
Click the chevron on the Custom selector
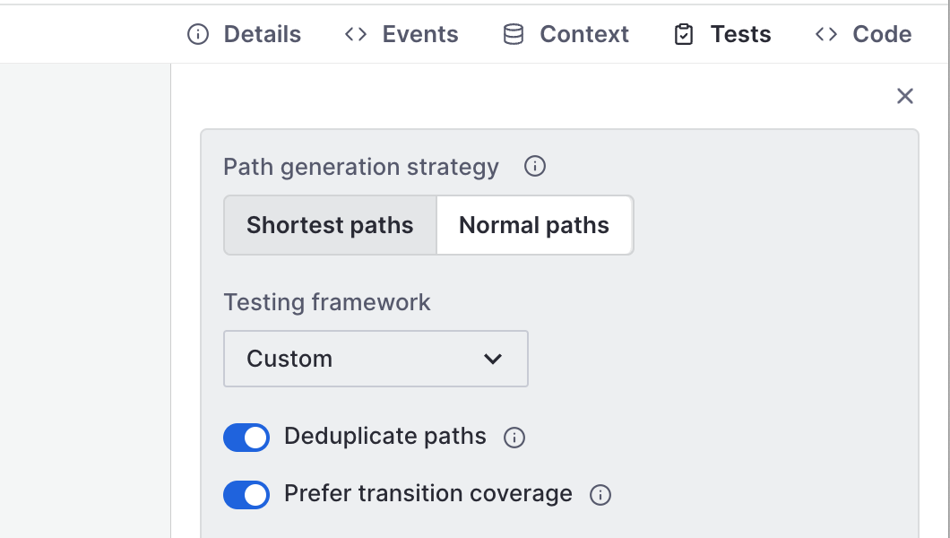pos(492,358)
